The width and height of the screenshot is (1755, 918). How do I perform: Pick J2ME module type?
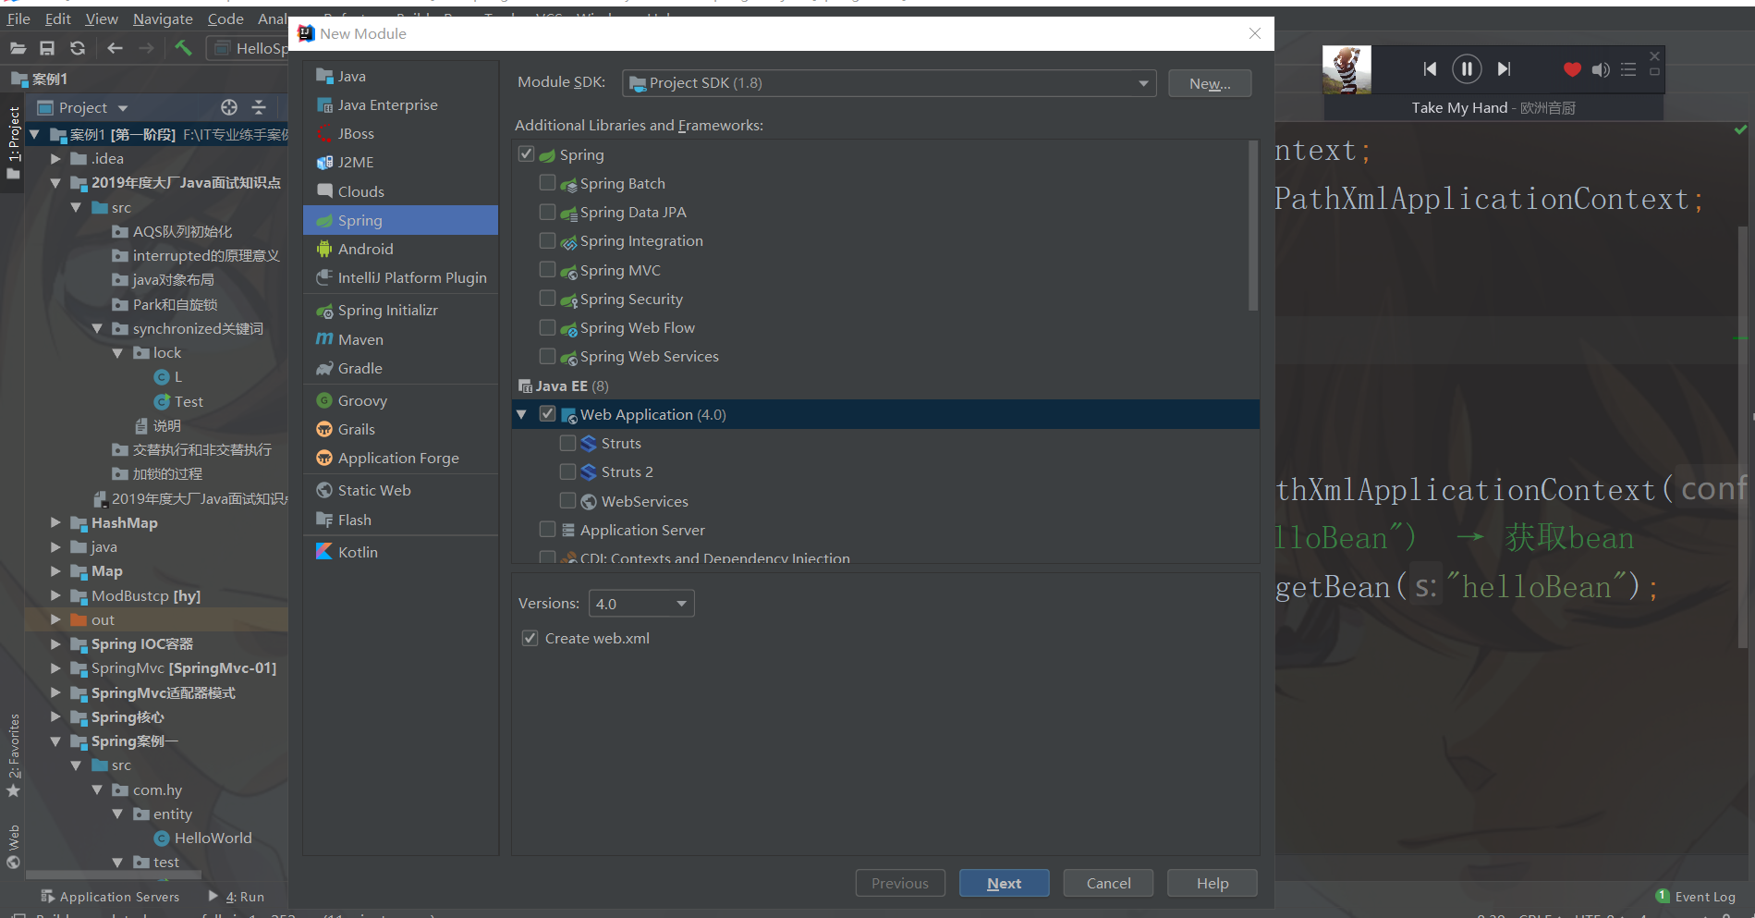click(x=356, y=162)
